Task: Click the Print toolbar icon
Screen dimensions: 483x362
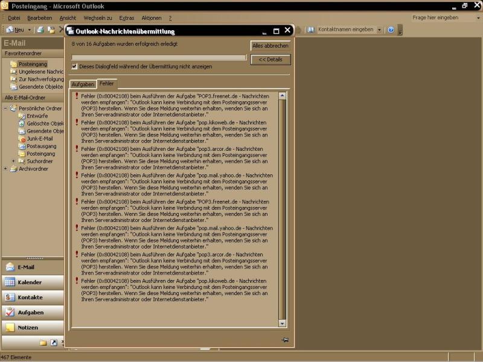Action: click(x=40, y=30)
